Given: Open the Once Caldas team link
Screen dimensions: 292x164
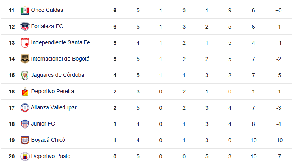Looking at the screenshot, I should tap(47, 10).
